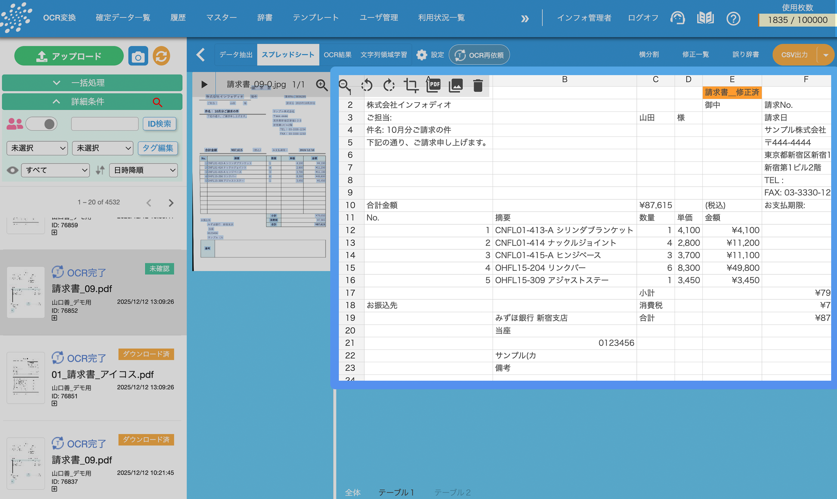Screen dimensions: 837x499
Task: Switch to the OCR結果 tab
Action: (x=337, y=55)
